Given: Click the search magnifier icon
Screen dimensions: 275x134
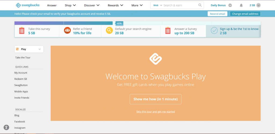Looking at the screenshot, I should tap(200, 5).
